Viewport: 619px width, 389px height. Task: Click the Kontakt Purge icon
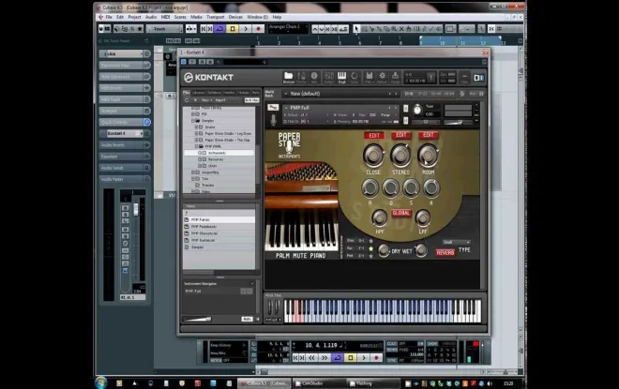point(395,77)
